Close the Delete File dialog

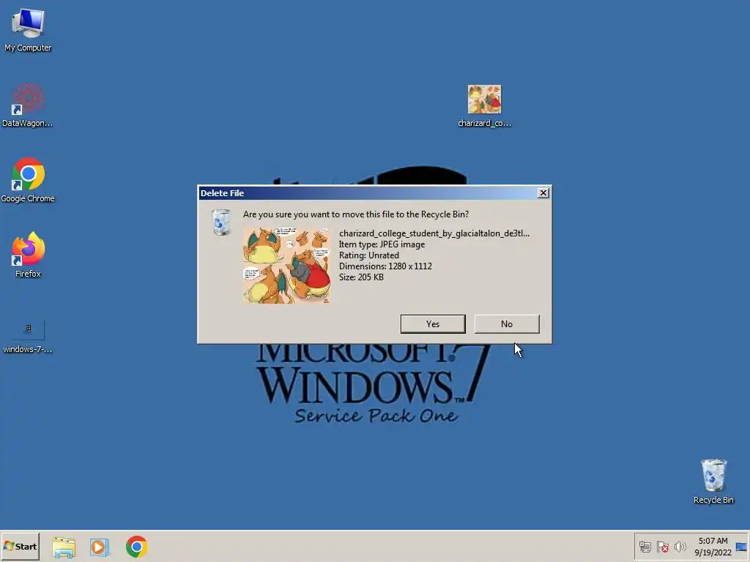click(543, 193)
